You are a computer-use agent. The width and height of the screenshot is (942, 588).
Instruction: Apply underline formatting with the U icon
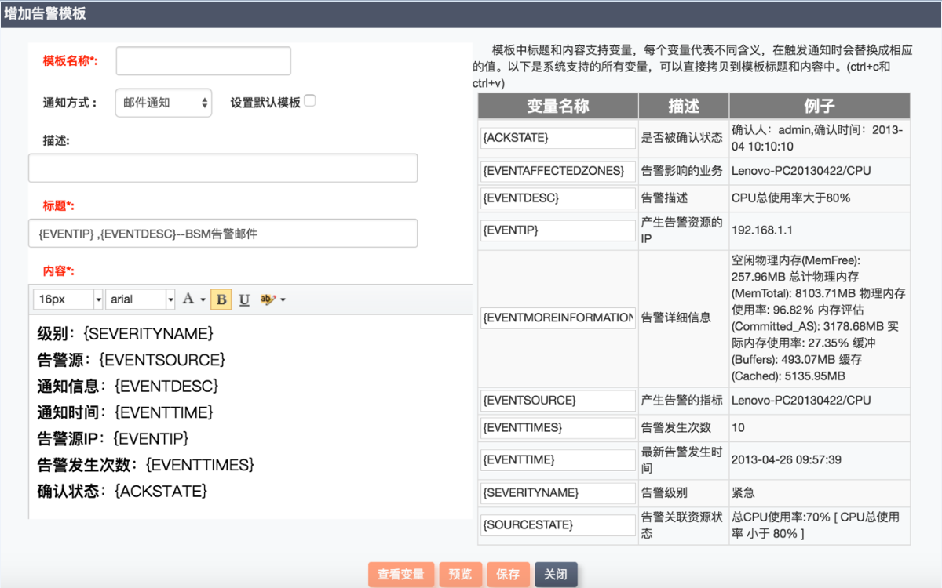[244, 299]
